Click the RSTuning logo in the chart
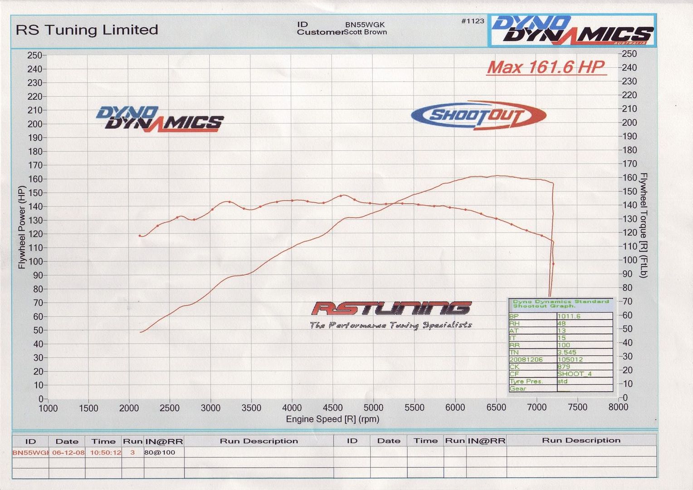 pyautogui.click(x=391, y=309)
